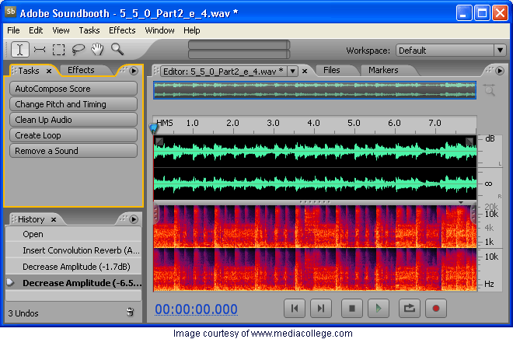Select the Lasso tool
This screenshot has width=513, height=339.
click(79, 50)
